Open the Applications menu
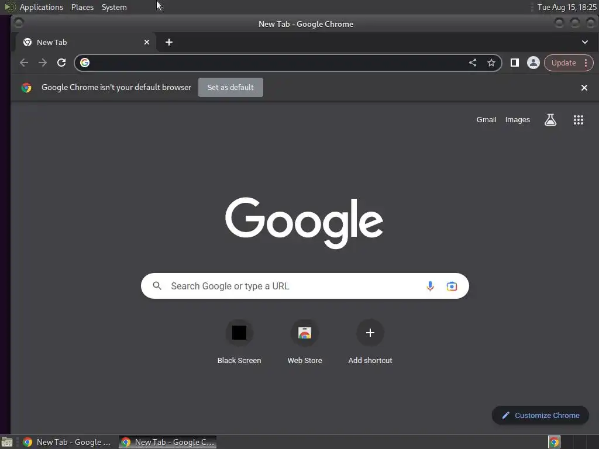Screen dimensions: 599x449 tap(42, 7)
